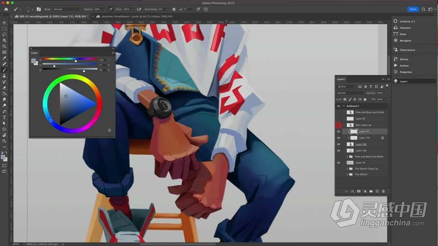The image size is (438, 246).
Task: Select the Frame tool
Action: tap(4, 52)
